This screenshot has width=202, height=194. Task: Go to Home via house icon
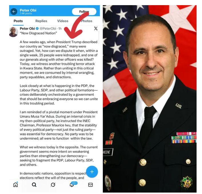[x=15, y=185]
